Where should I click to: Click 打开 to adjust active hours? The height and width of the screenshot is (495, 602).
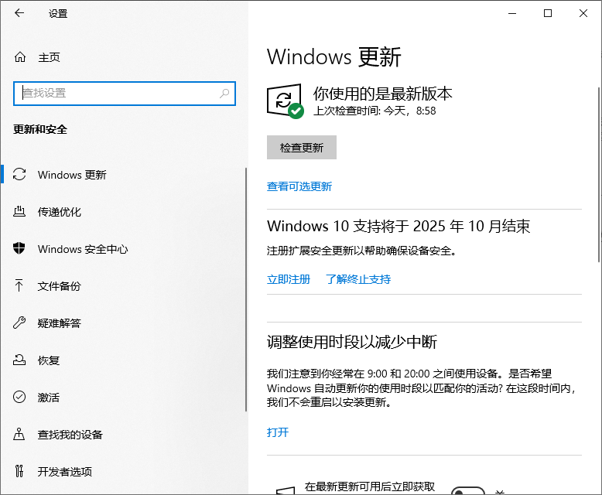277,432
